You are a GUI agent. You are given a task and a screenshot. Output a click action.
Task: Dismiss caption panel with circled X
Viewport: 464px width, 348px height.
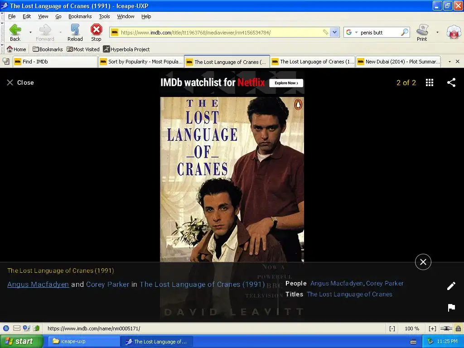(423, 262)
